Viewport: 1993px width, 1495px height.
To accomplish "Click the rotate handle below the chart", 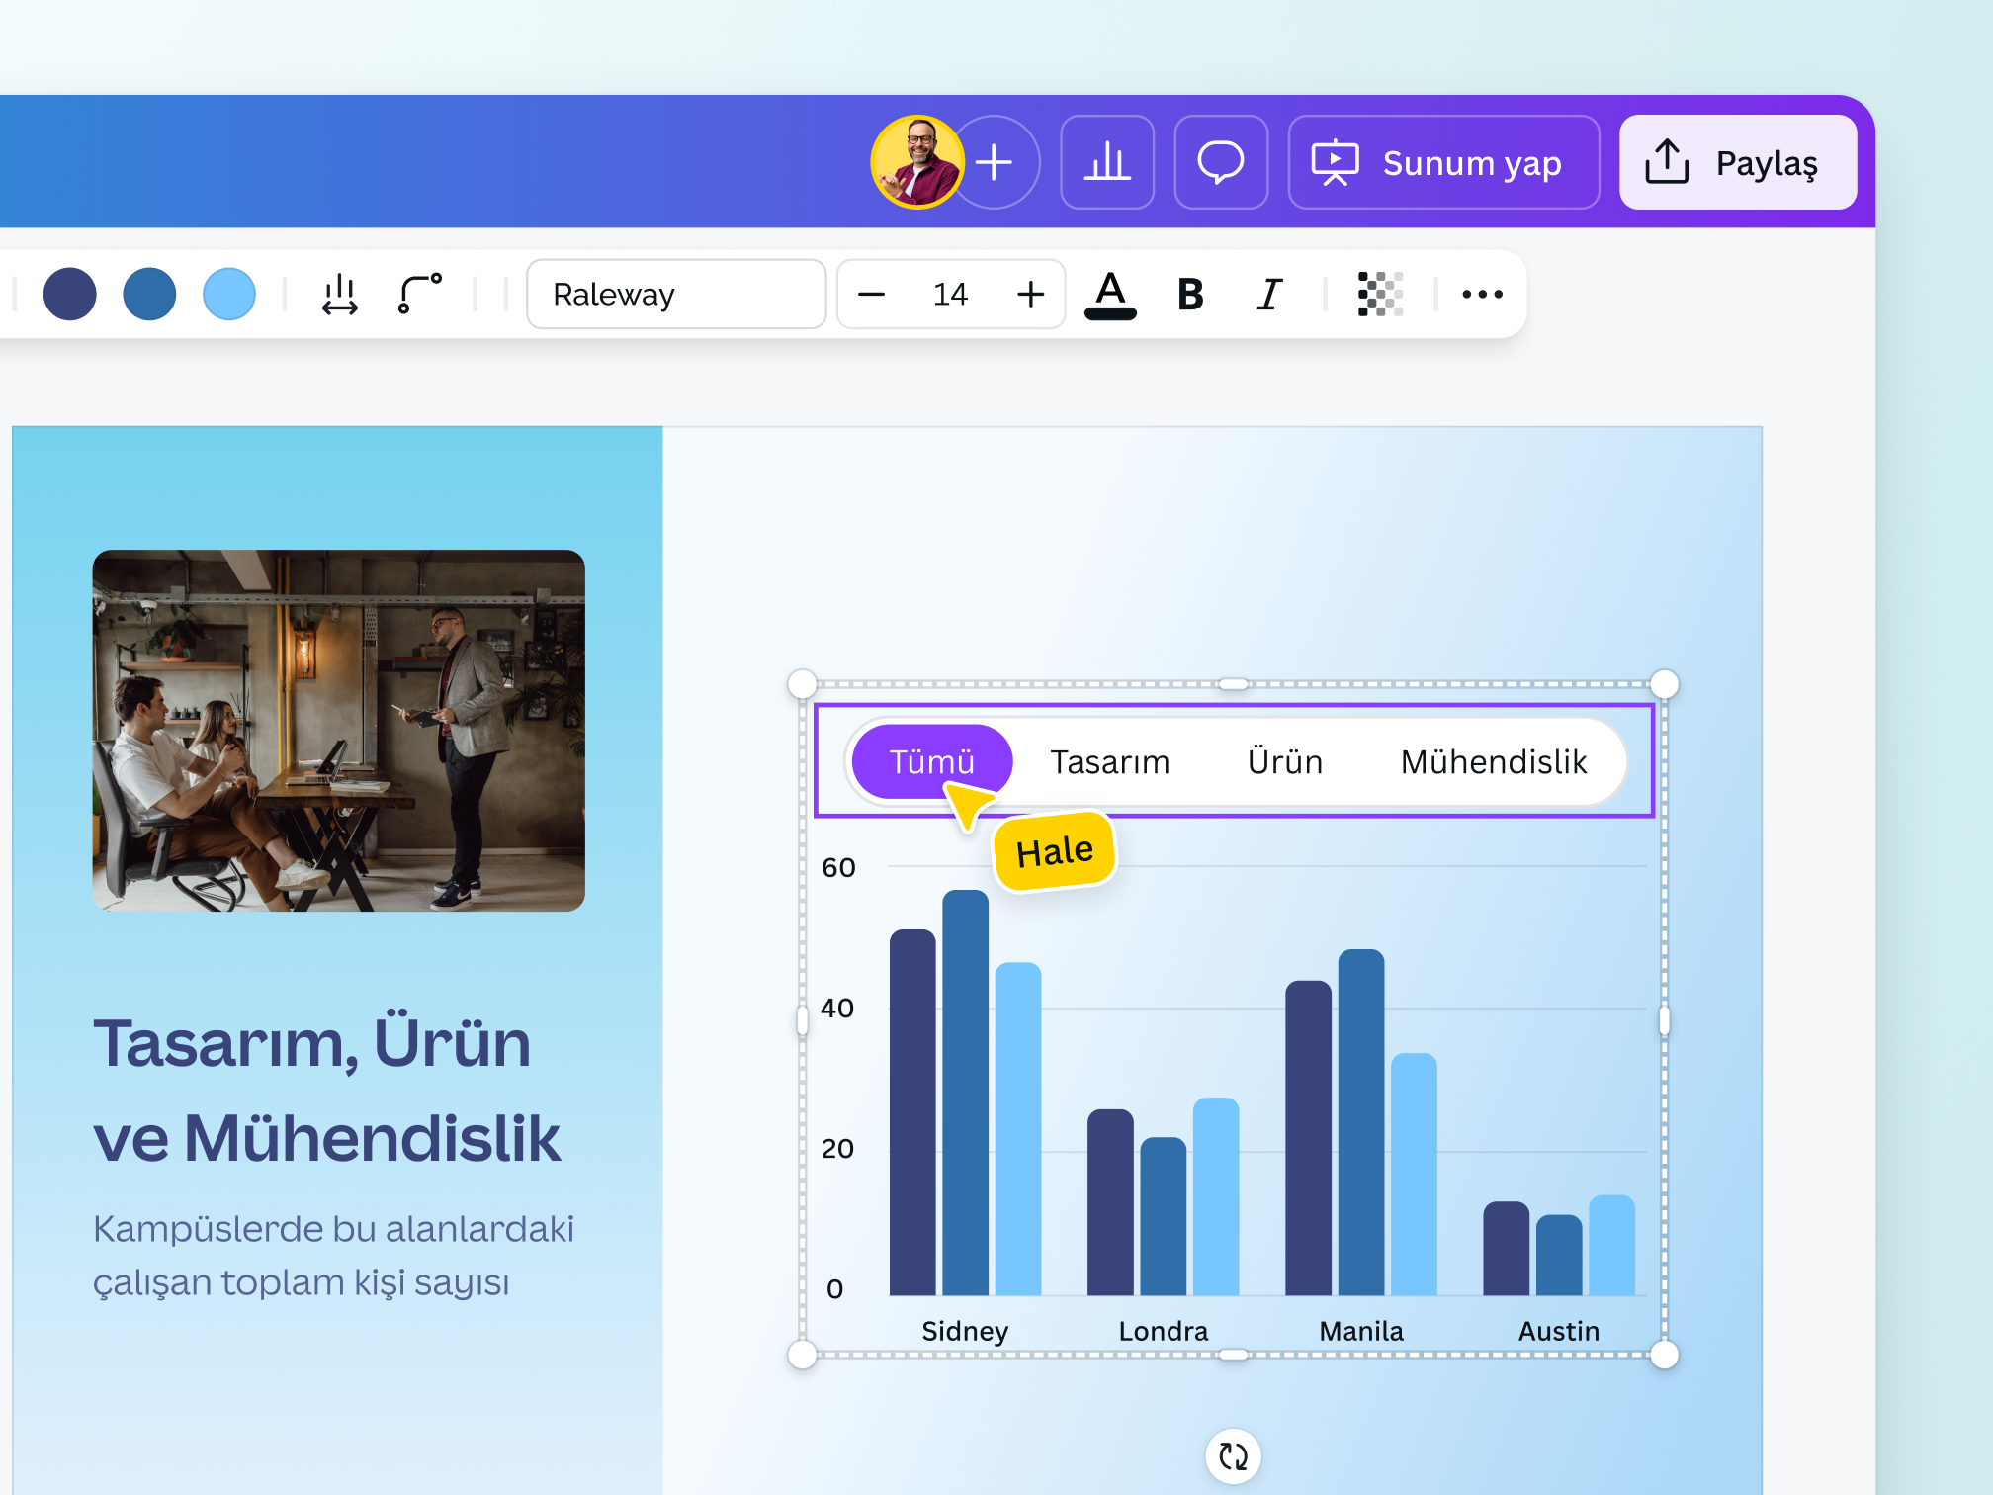I will point(1233,1455).
